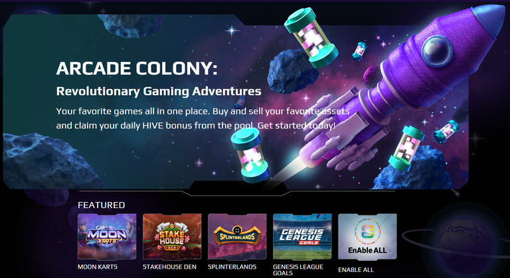Click the SPLINTERLANDS text label
The width and height of the screenshot is (510, 278).
pos(232,267)
